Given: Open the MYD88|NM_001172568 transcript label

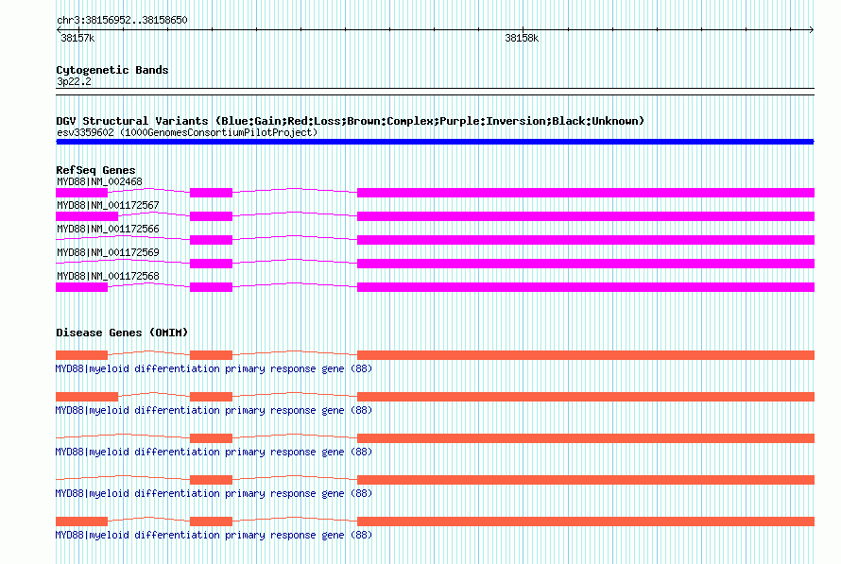Looking at the screenshot, I should [x=108, y=276].
